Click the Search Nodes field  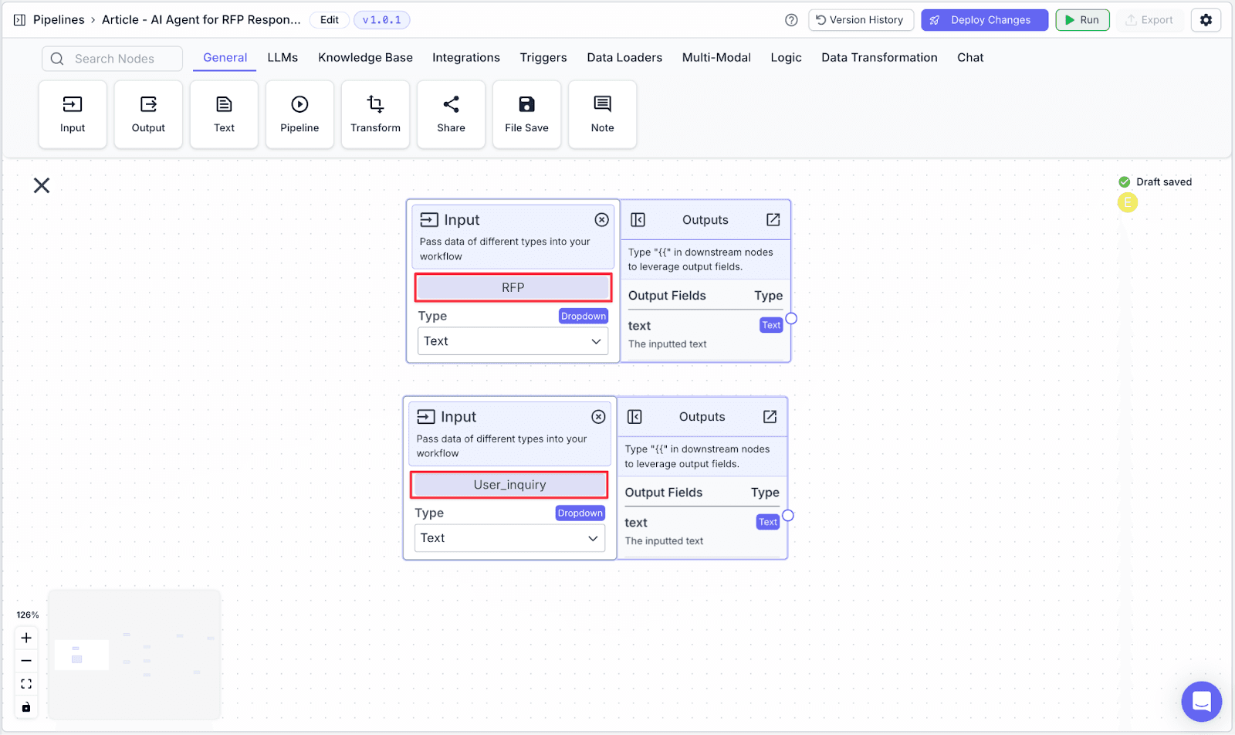point(112,59)
